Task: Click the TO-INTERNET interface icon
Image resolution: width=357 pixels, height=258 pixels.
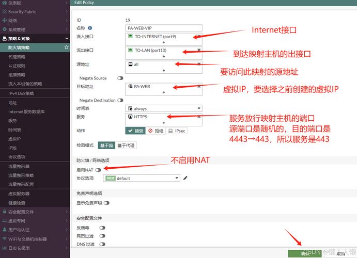Action: pyautogui.click(x=130, y=36)
